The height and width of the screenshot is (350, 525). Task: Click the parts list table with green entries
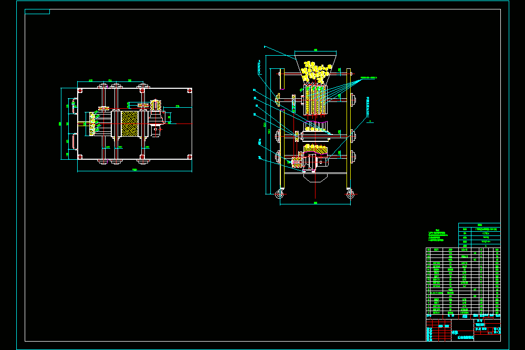coord(463,281)
